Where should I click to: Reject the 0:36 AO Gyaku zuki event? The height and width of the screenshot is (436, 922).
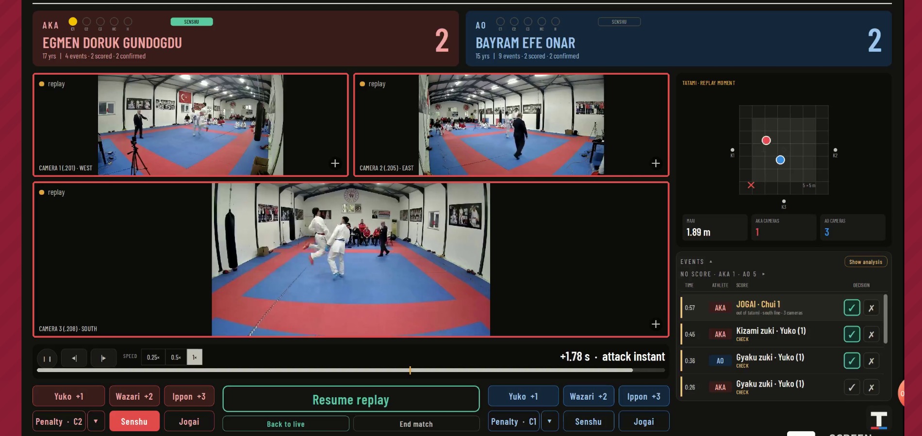click(871, 361)
